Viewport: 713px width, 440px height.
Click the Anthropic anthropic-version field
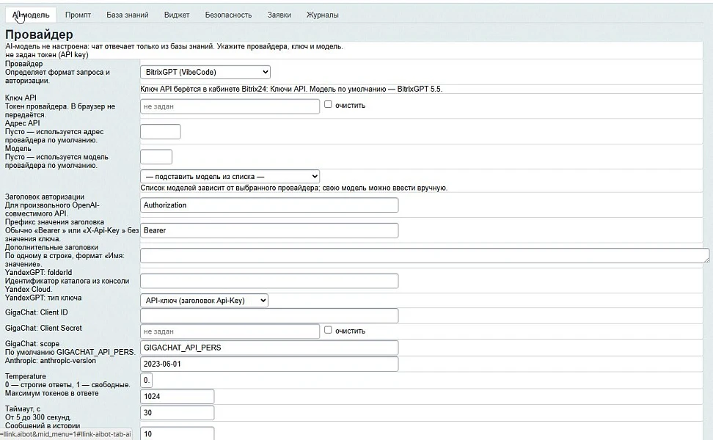269,364
